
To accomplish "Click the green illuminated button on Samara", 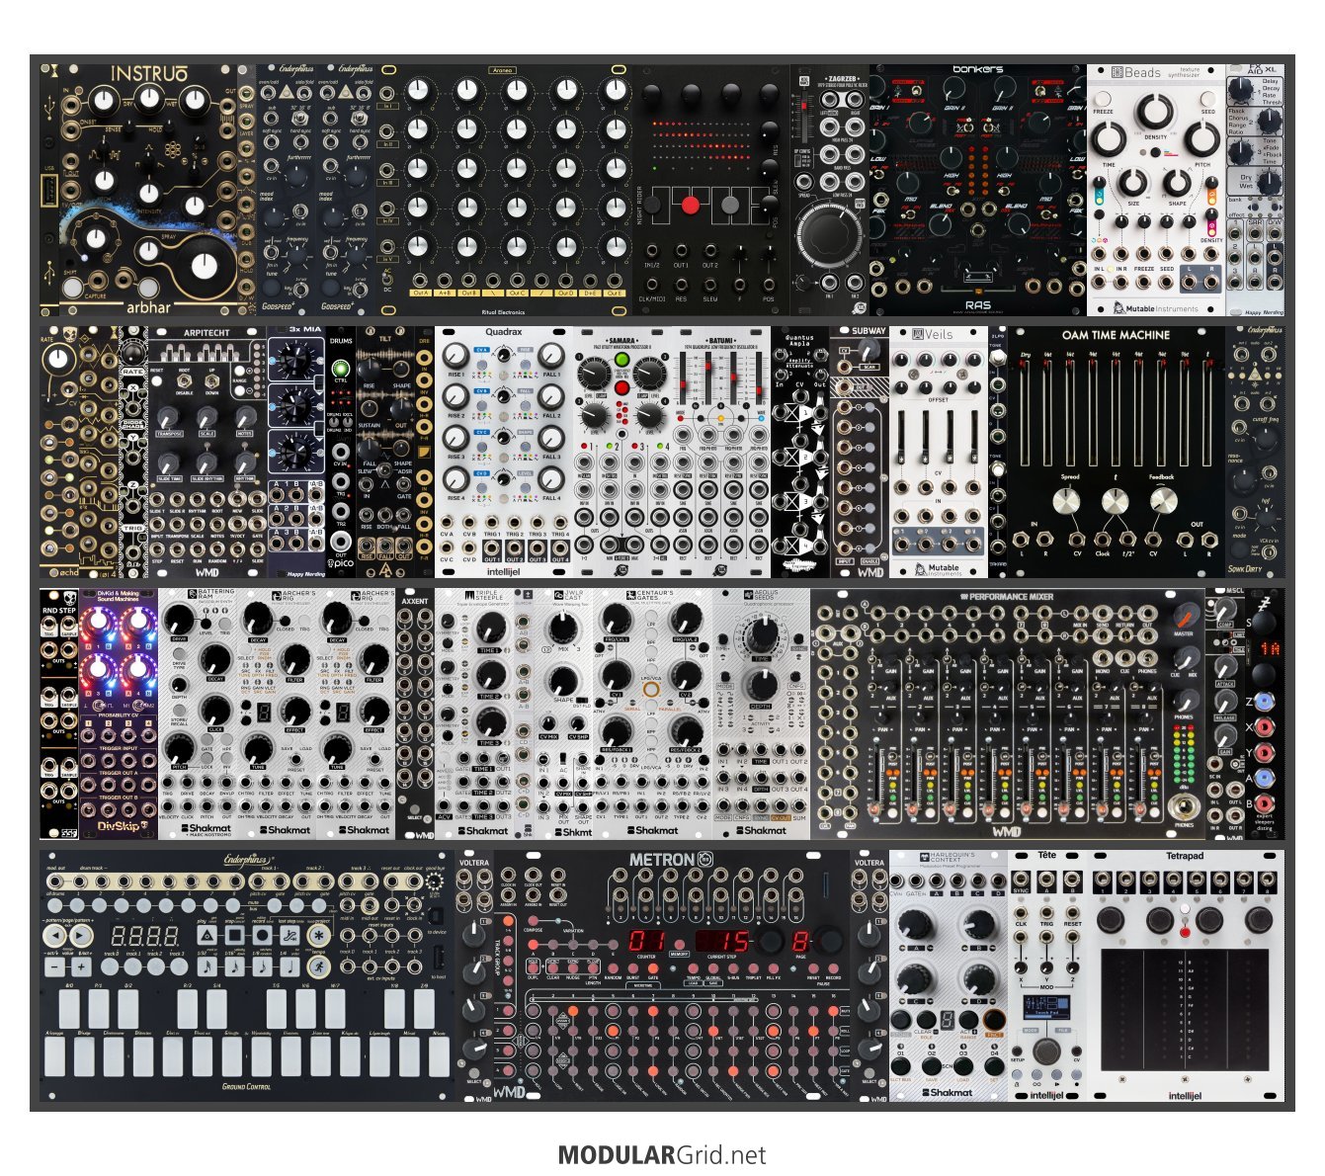I will (621, 360).
